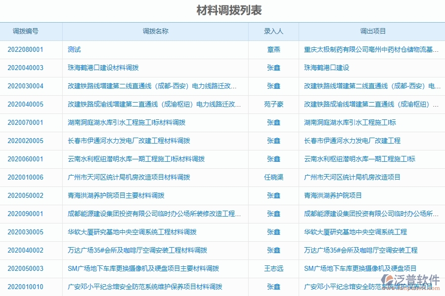Click recorder 任晓渠
The width and height of the screenshot is (445, 296).
pyautogui.click(x=273, y=177)
